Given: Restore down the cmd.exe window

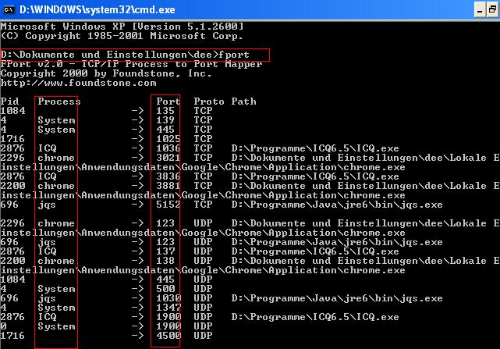Looking at the screenshot, I should [x=493, y=10].
